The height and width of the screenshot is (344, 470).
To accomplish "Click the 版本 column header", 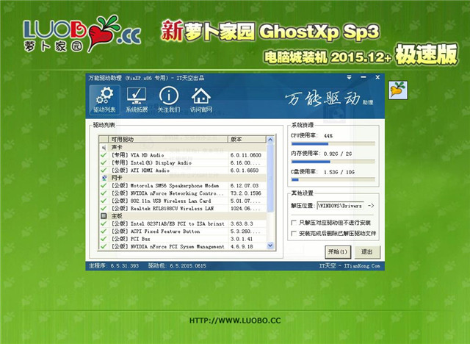I will (247, 139).
